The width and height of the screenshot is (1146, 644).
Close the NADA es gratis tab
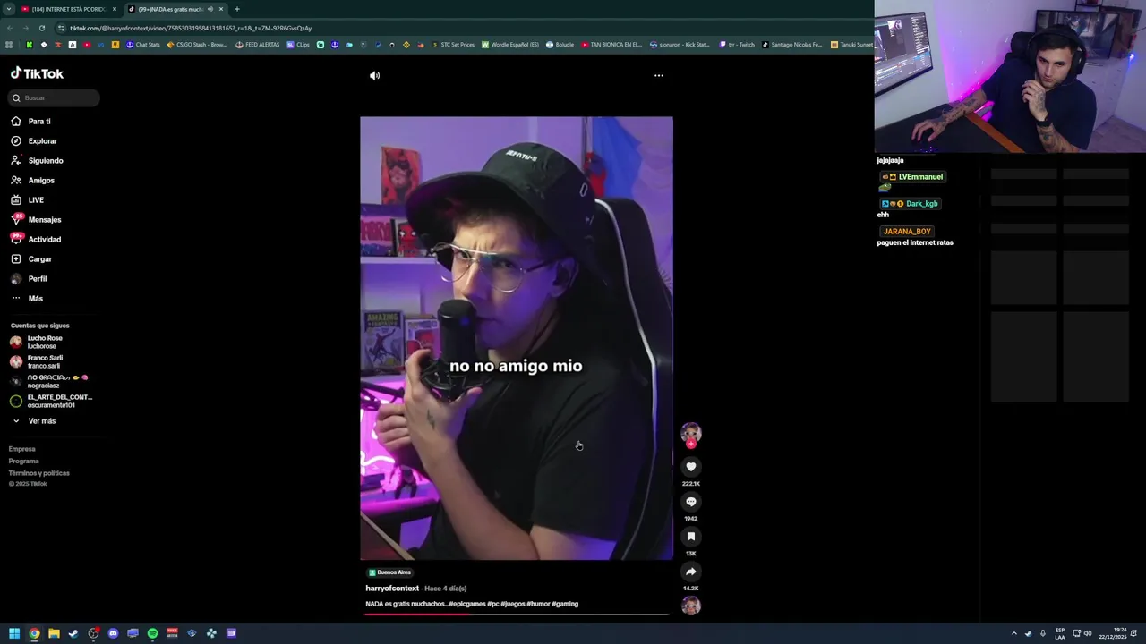tap(221, 9)
